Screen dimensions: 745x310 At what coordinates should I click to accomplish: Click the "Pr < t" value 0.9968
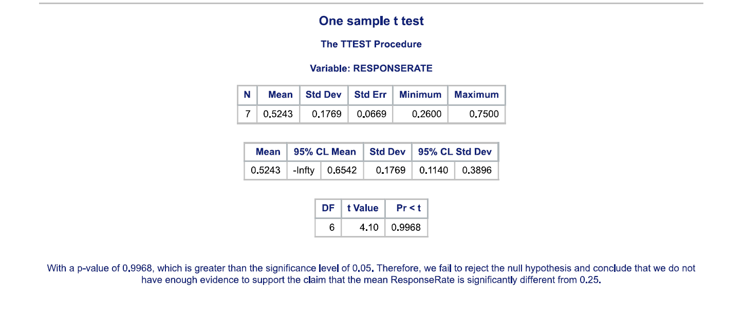406,227
